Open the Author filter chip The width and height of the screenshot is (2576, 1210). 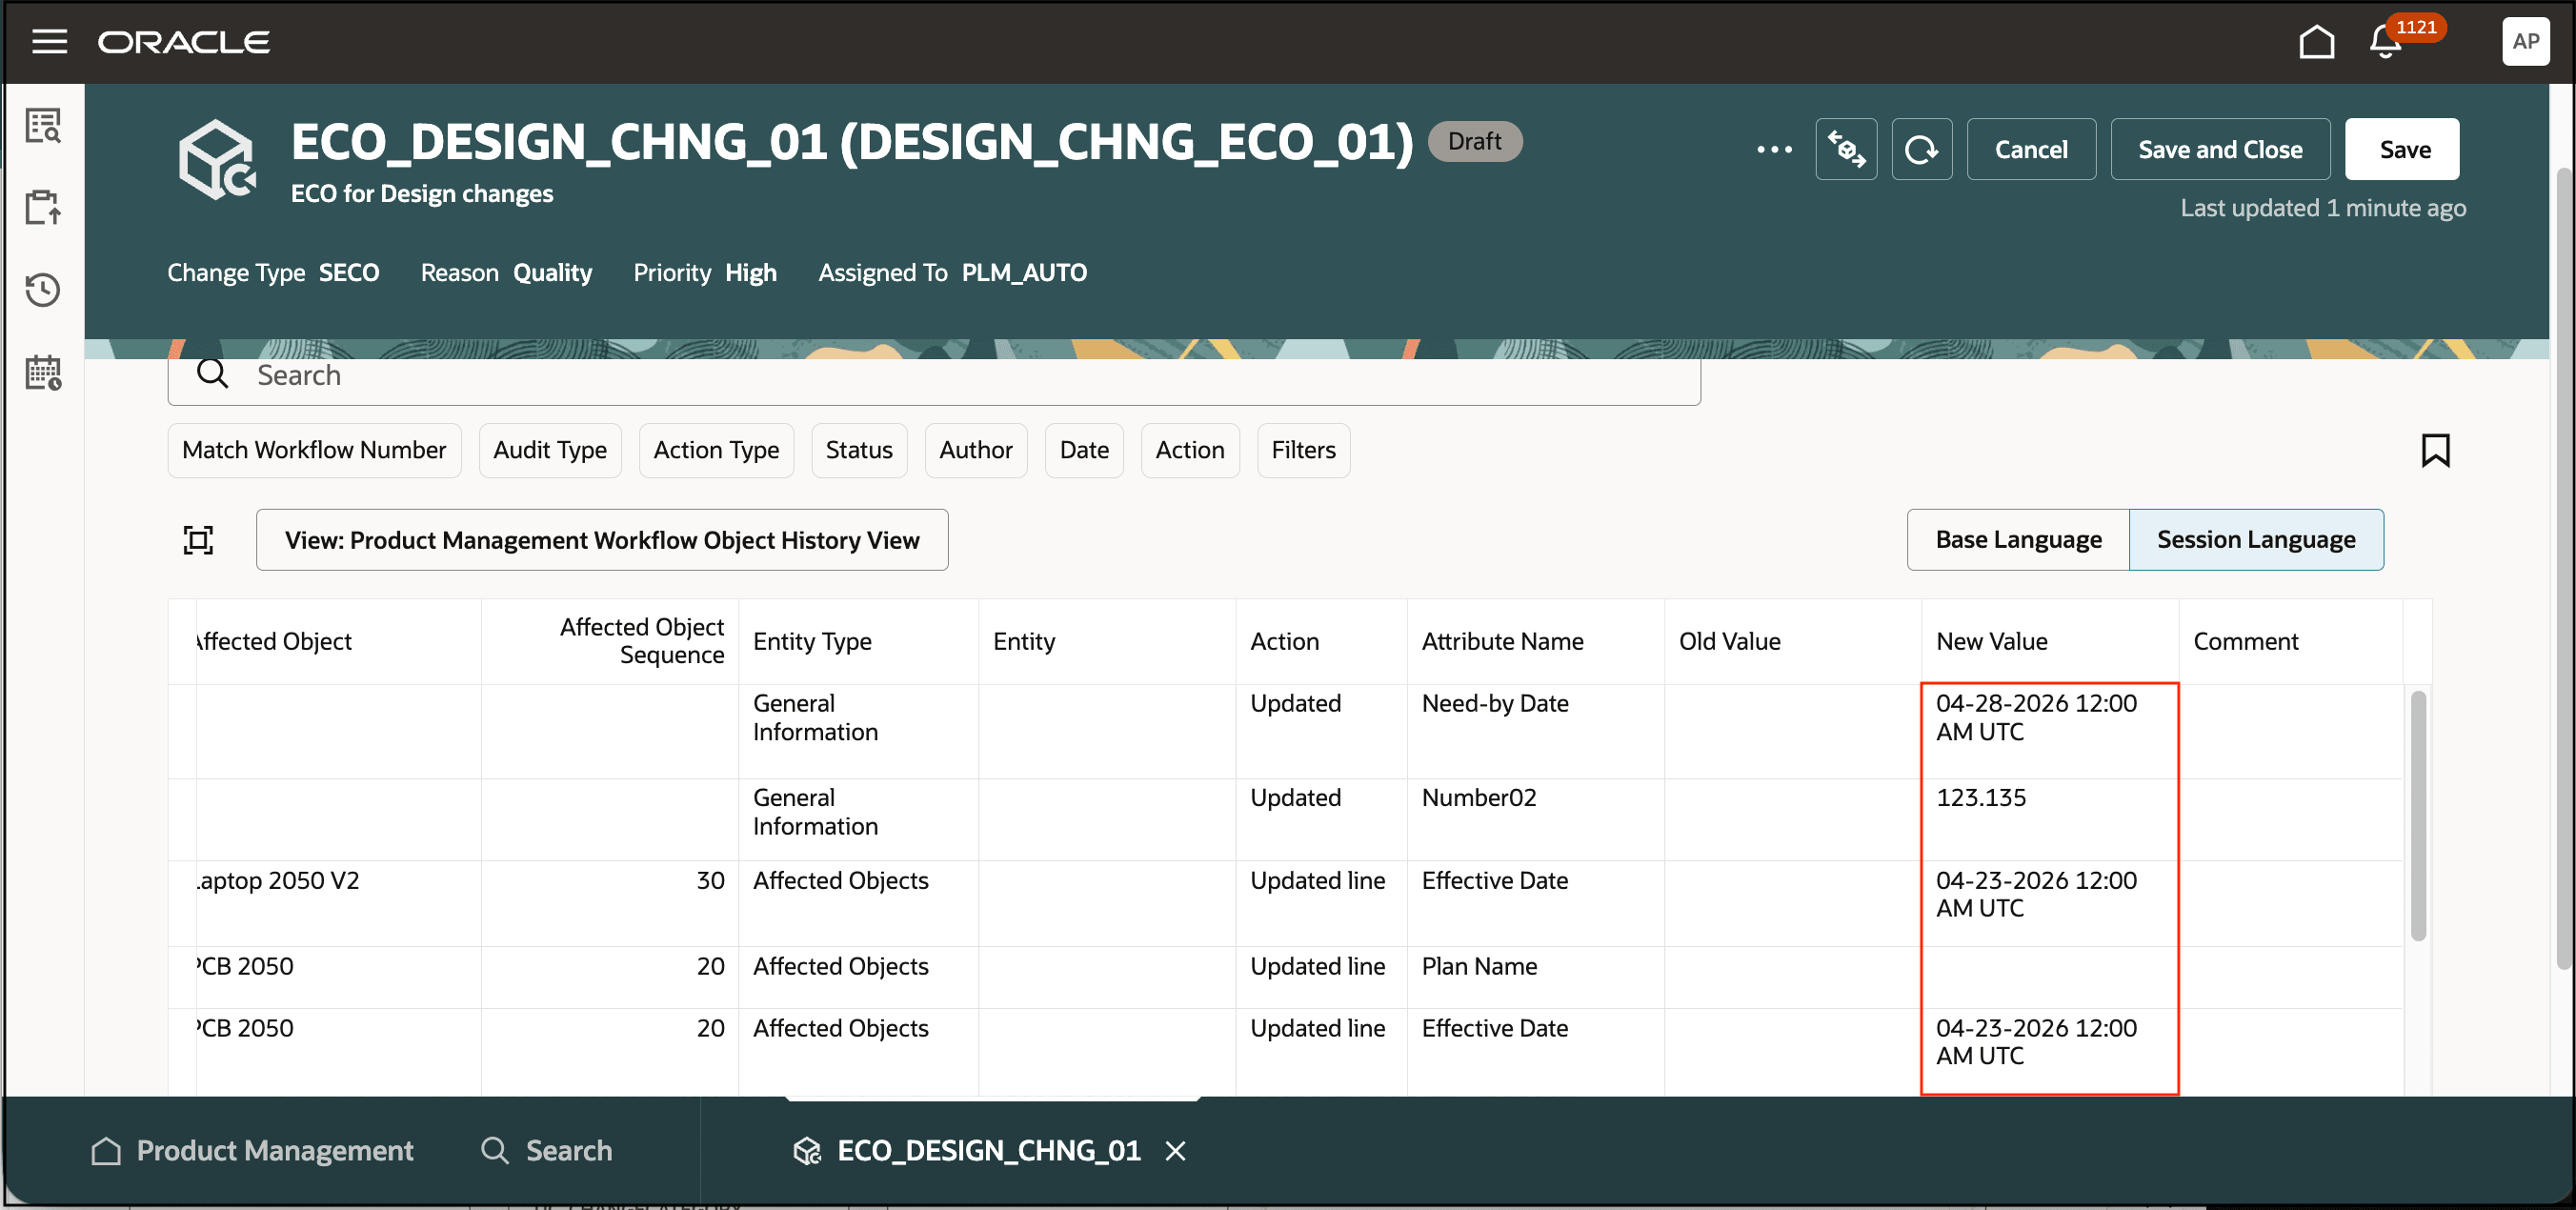975,450
